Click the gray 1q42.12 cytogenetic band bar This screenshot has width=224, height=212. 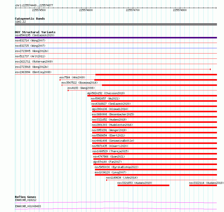pos(116,24)
